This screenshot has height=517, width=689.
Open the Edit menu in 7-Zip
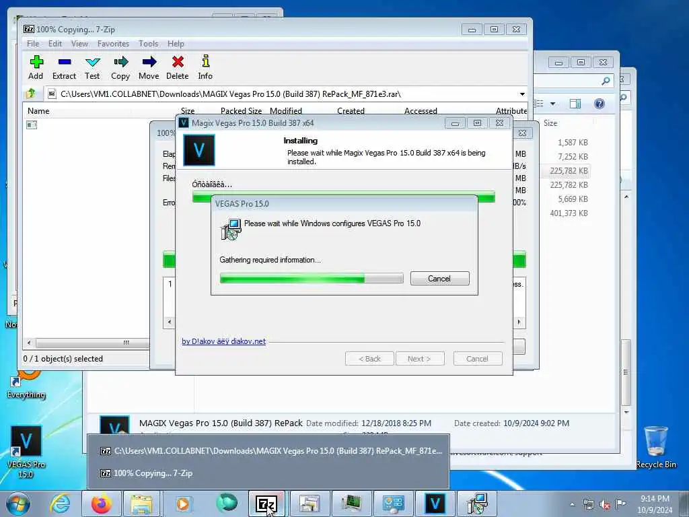click(x=55, y=44)
